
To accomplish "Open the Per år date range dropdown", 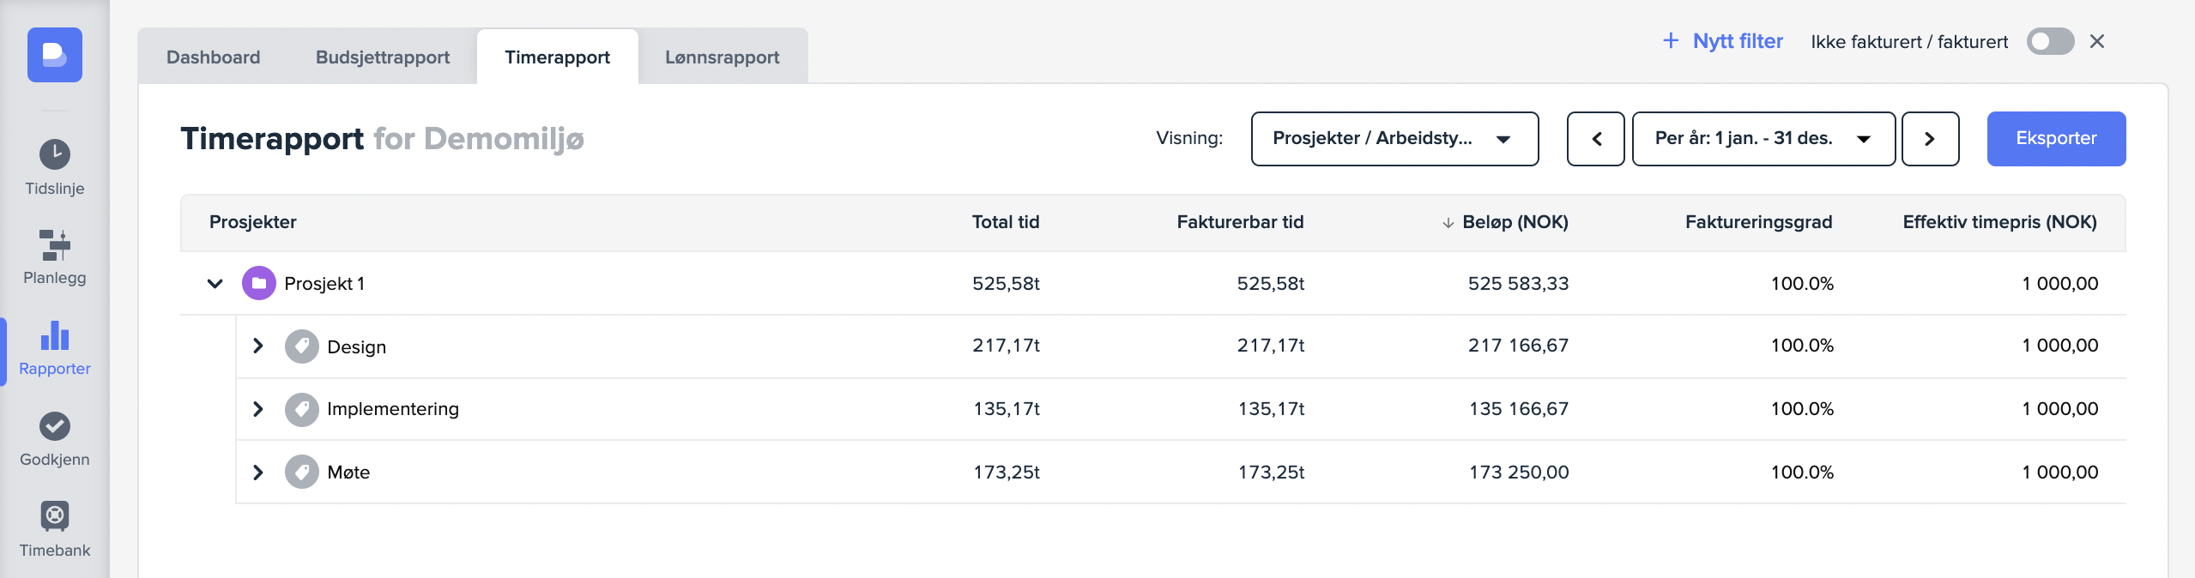I will [1763, 139].
